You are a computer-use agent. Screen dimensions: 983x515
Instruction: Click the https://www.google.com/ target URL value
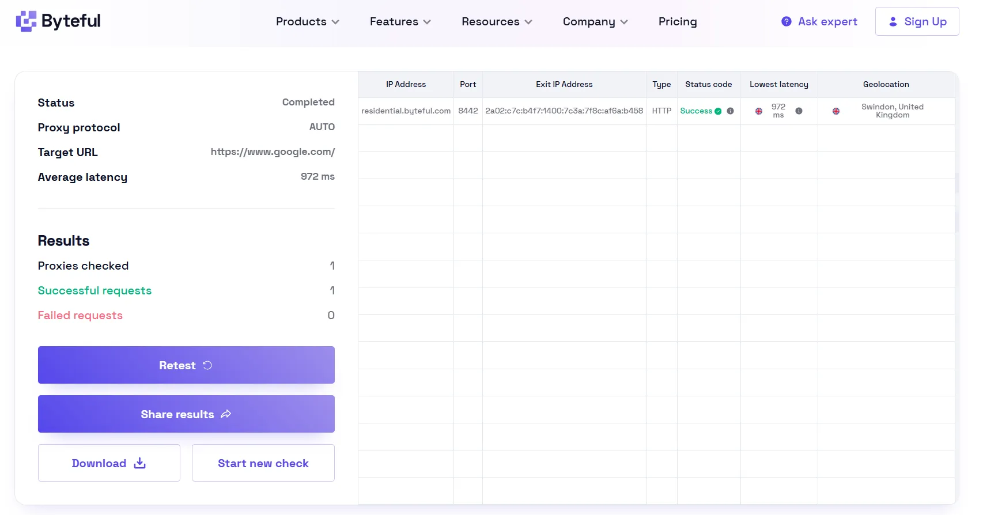(273, 152)
